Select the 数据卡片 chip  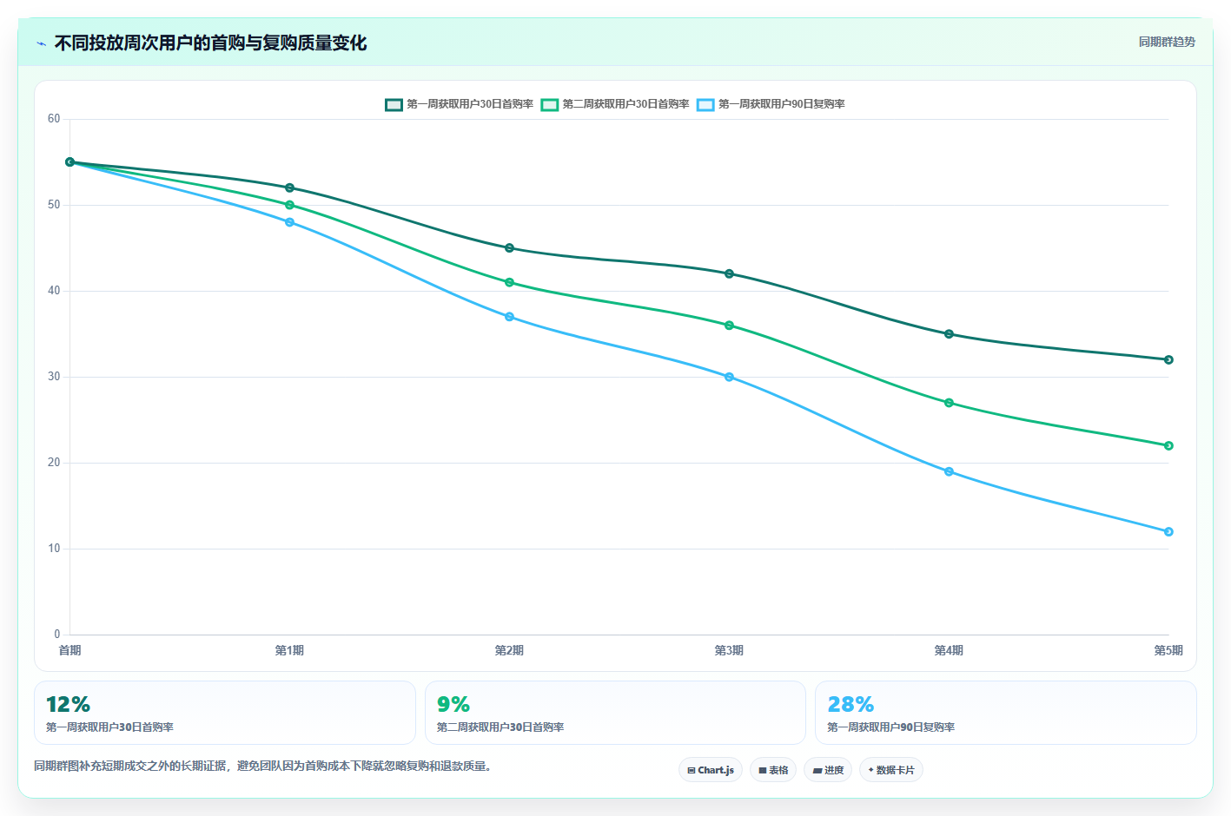[891, 770]
